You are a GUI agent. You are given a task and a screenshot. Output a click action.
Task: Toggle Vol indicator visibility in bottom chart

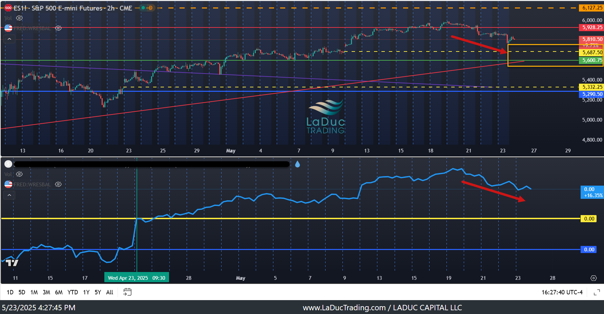click(19, 174)
